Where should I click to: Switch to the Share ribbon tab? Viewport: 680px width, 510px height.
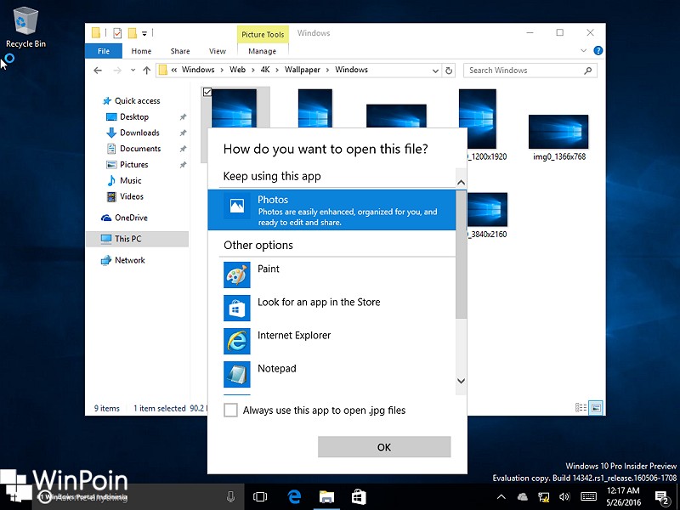180,51
